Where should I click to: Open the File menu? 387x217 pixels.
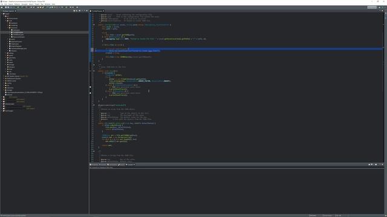(2, 4)
